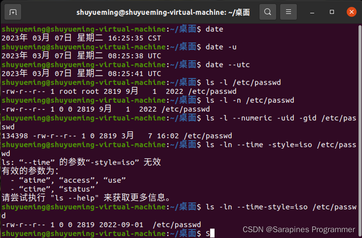Viewport: 362px width, 238px height.
Task: Click the 'root root 2819' output line
Action: click(119, 91)
